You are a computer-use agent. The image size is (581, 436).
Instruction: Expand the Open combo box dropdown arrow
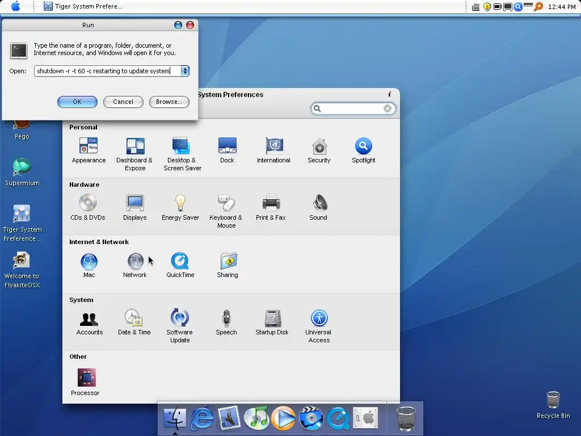click(x=185, y=71)
